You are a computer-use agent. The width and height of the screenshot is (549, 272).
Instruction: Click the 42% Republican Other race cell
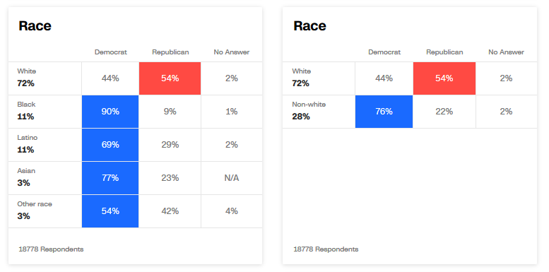pyautogui.click(x=170, y=211)
